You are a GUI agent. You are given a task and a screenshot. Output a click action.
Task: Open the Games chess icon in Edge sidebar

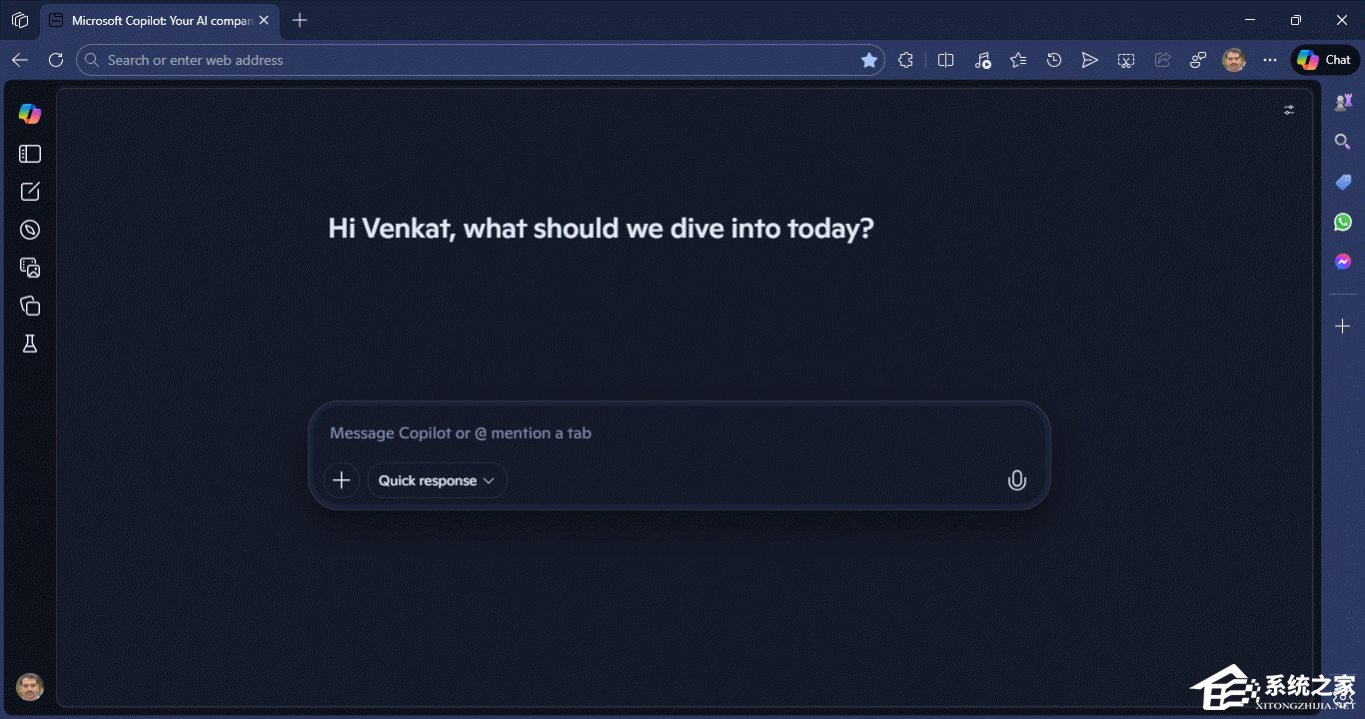pyautogui.click(x=1343, y=102)
